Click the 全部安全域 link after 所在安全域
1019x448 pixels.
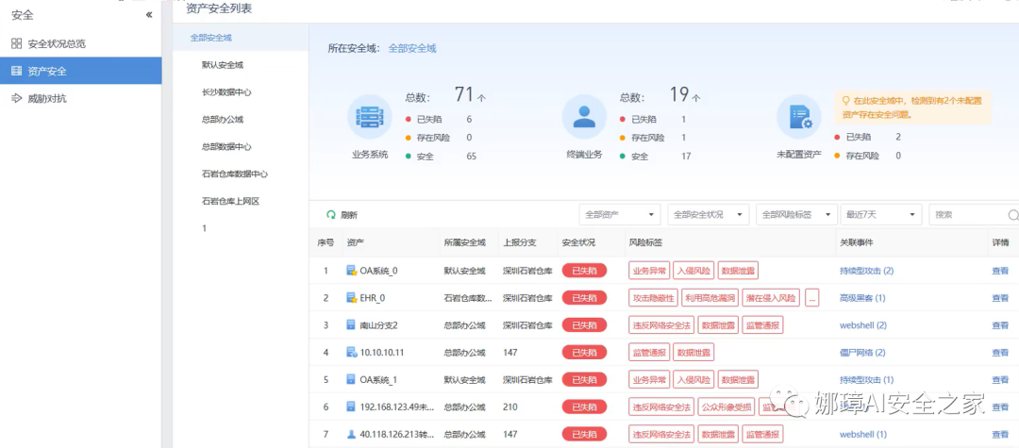[x=412, y=48]
